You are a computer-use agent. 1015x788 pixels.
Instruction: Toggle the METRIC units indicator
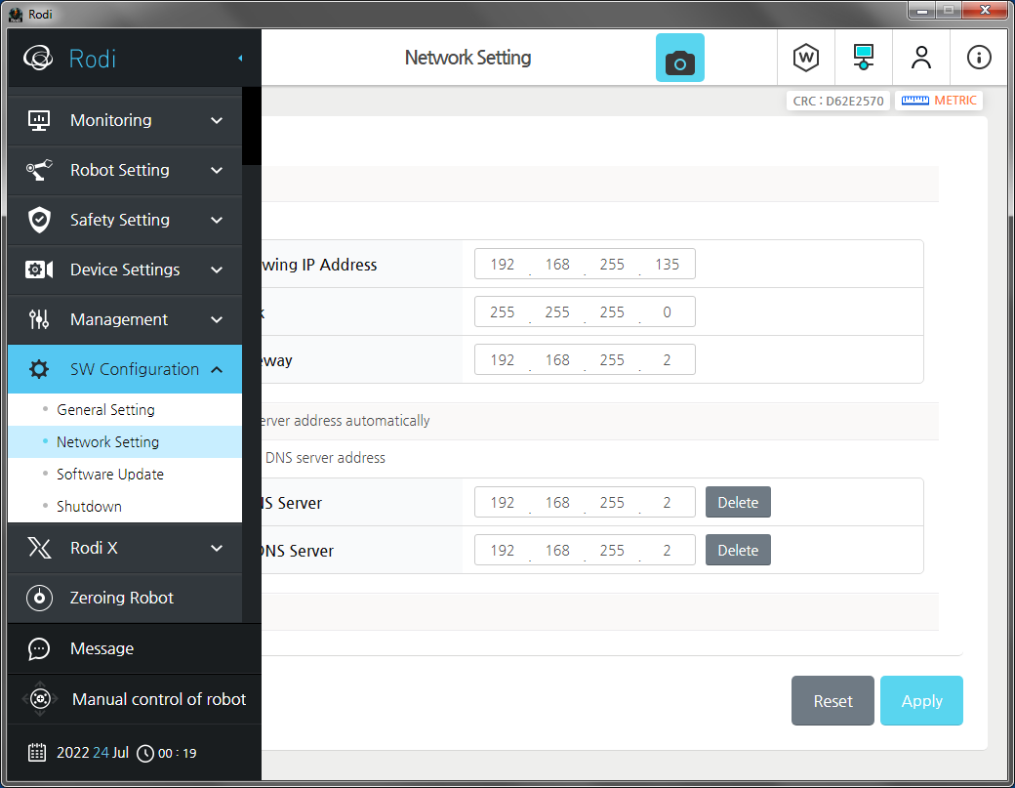point(939,101)
